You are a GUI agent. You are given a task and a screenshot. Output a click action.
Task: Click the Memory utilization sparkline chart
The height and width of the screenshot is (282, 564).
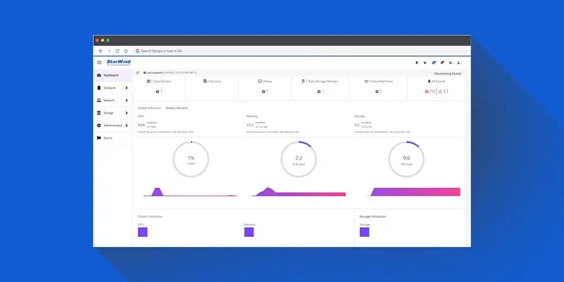298,192
